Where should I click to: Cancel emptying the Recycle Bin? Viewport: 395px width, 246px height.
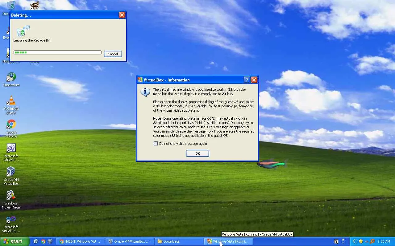click(113, 54)
